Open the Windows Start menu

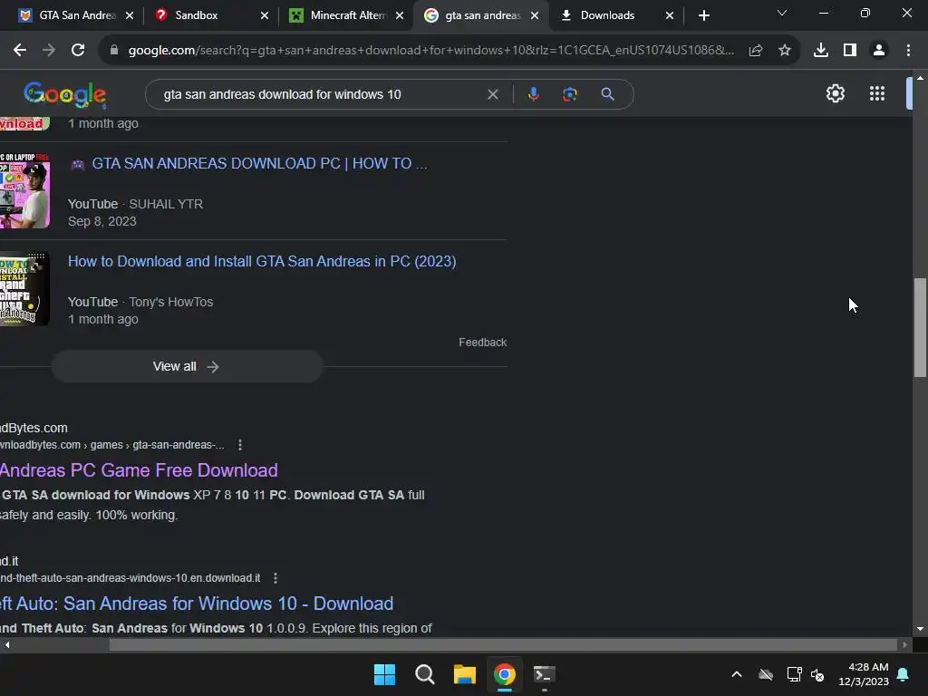tap(384, 674)
